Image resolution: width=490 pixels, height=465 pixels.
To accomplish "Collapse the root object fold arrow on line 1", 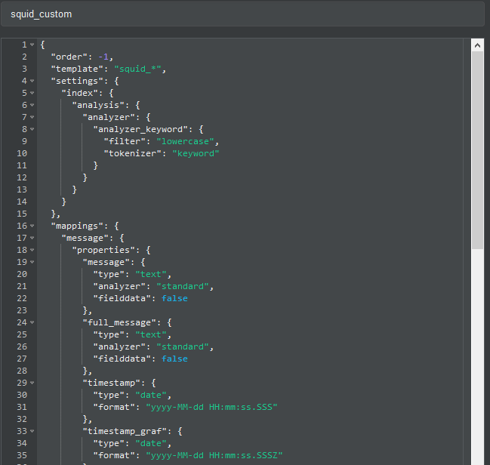I will coord(32,45).
